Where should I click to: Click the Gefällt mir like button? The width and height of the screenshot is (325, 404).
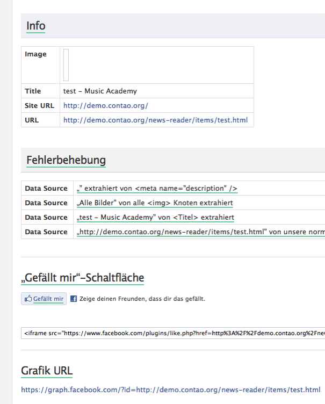pos(44,299)
